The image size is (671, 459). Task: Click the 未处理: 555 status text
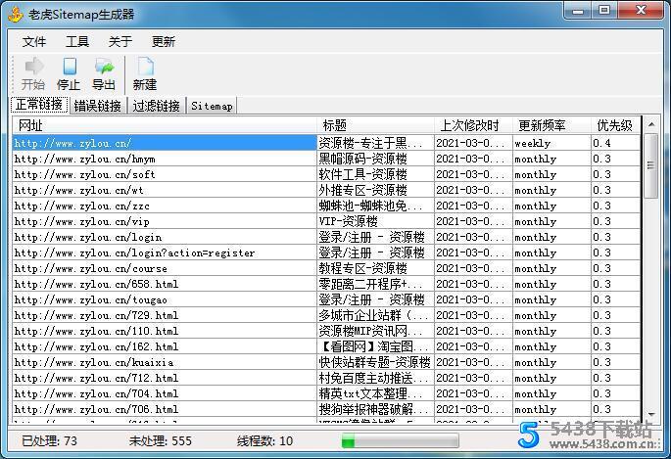click(x=161, y=441)
